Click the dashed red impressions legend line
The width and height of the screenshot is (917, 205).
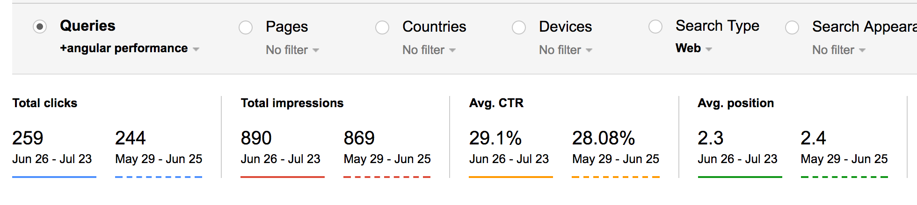tap(387, 177)
